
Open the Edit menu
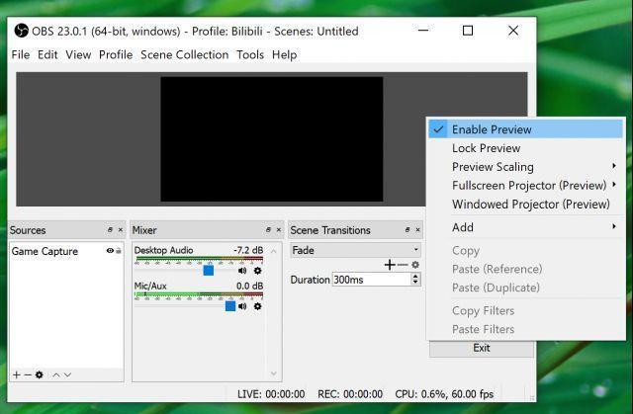click(47, 54)
